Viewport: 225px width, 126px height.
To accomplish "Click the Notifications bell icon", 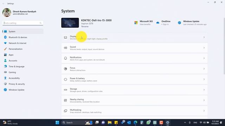I will click(x=65, y=58).
